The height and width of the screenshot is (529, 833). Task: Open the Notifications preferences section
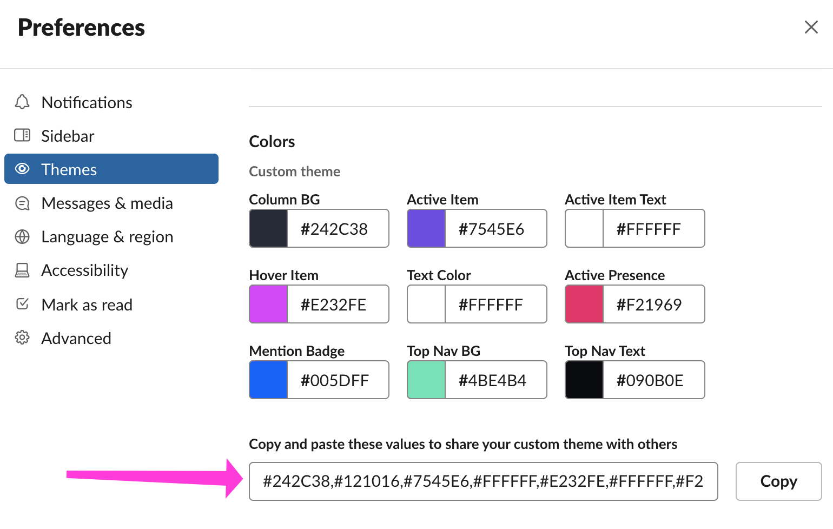pyautogui.click(x=87, y=102)
